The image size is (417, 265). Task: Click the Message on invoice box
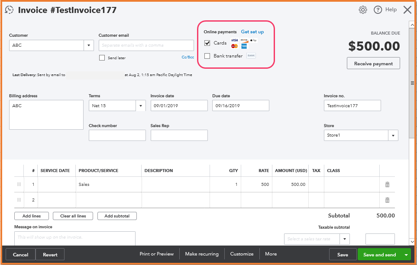(75, 239)
